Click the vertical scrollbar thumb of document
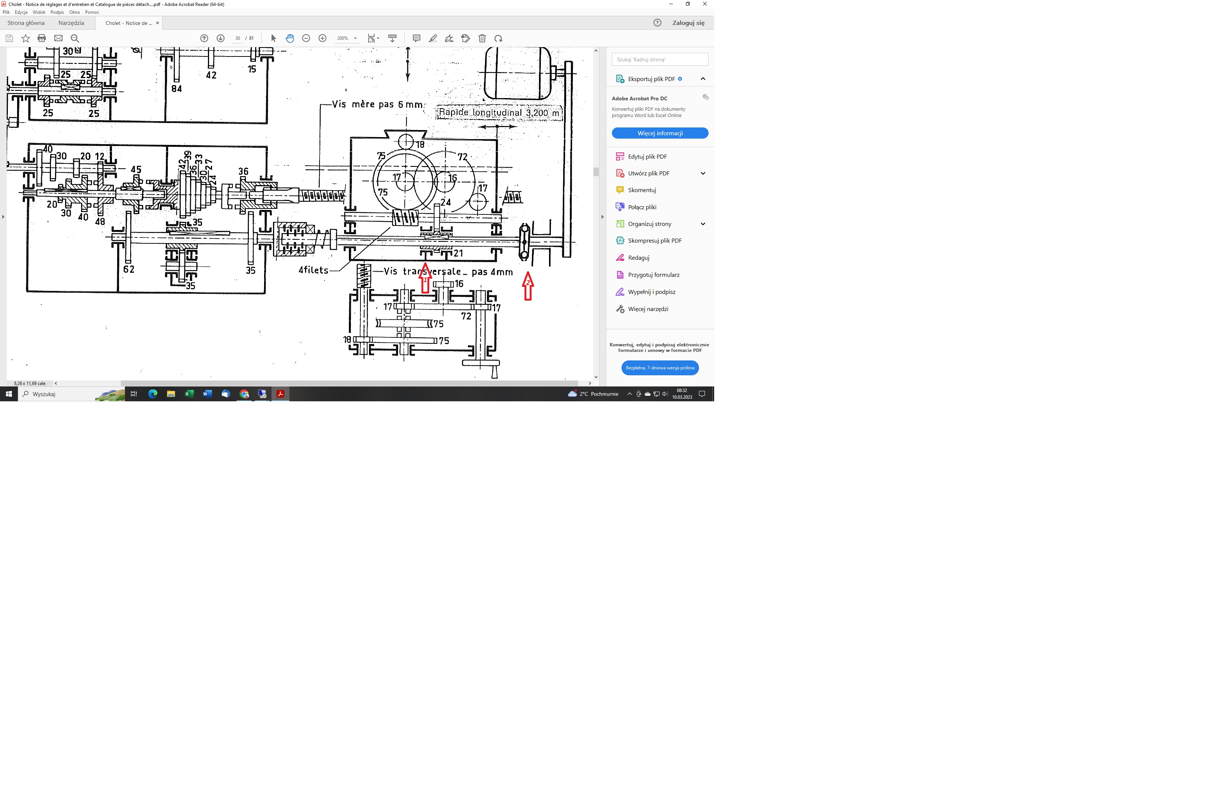Viewport: 1229px width, 787px height. [x=596, y=172]
